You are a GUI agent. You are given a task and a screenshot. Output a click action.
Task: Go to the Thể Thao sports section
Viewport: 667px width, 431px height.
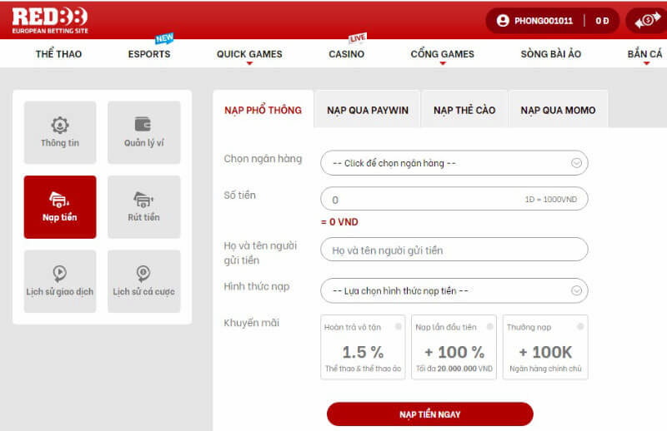coord(58,54)
